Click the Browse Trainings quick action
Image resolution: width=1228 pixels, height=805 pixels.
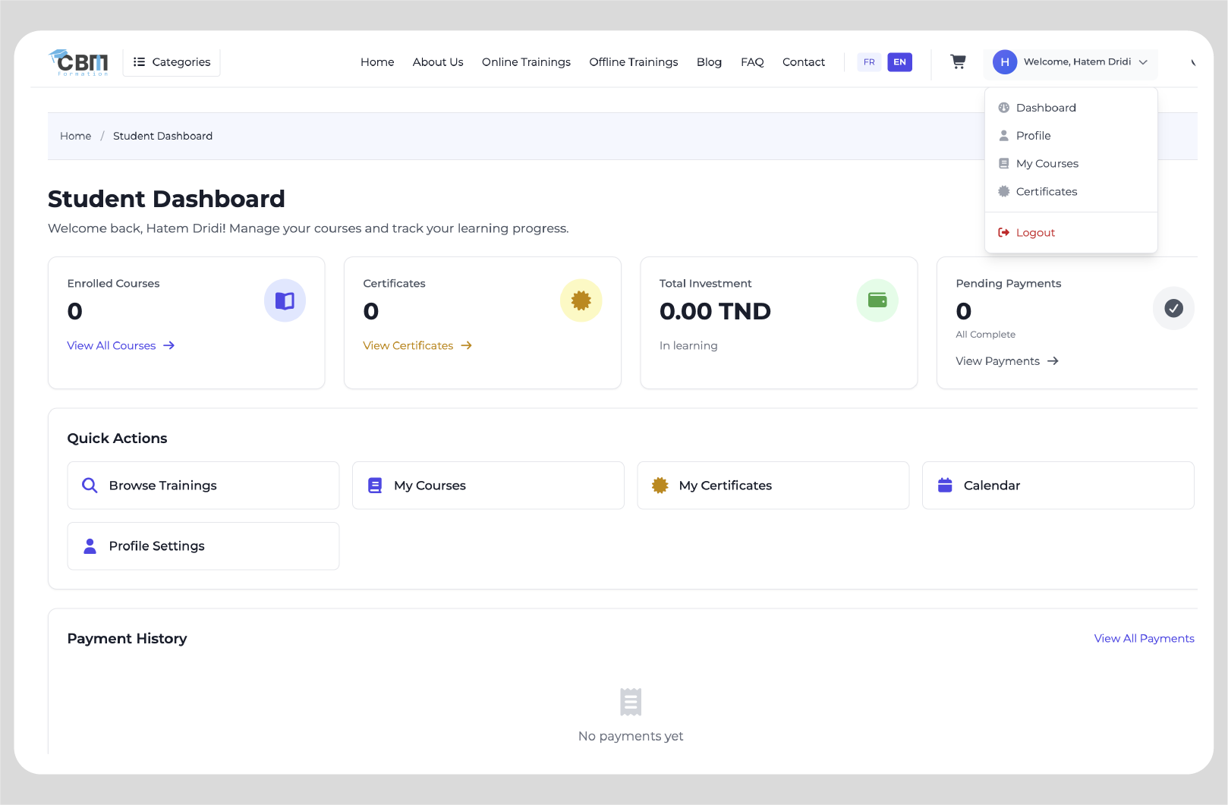(203, 486)
